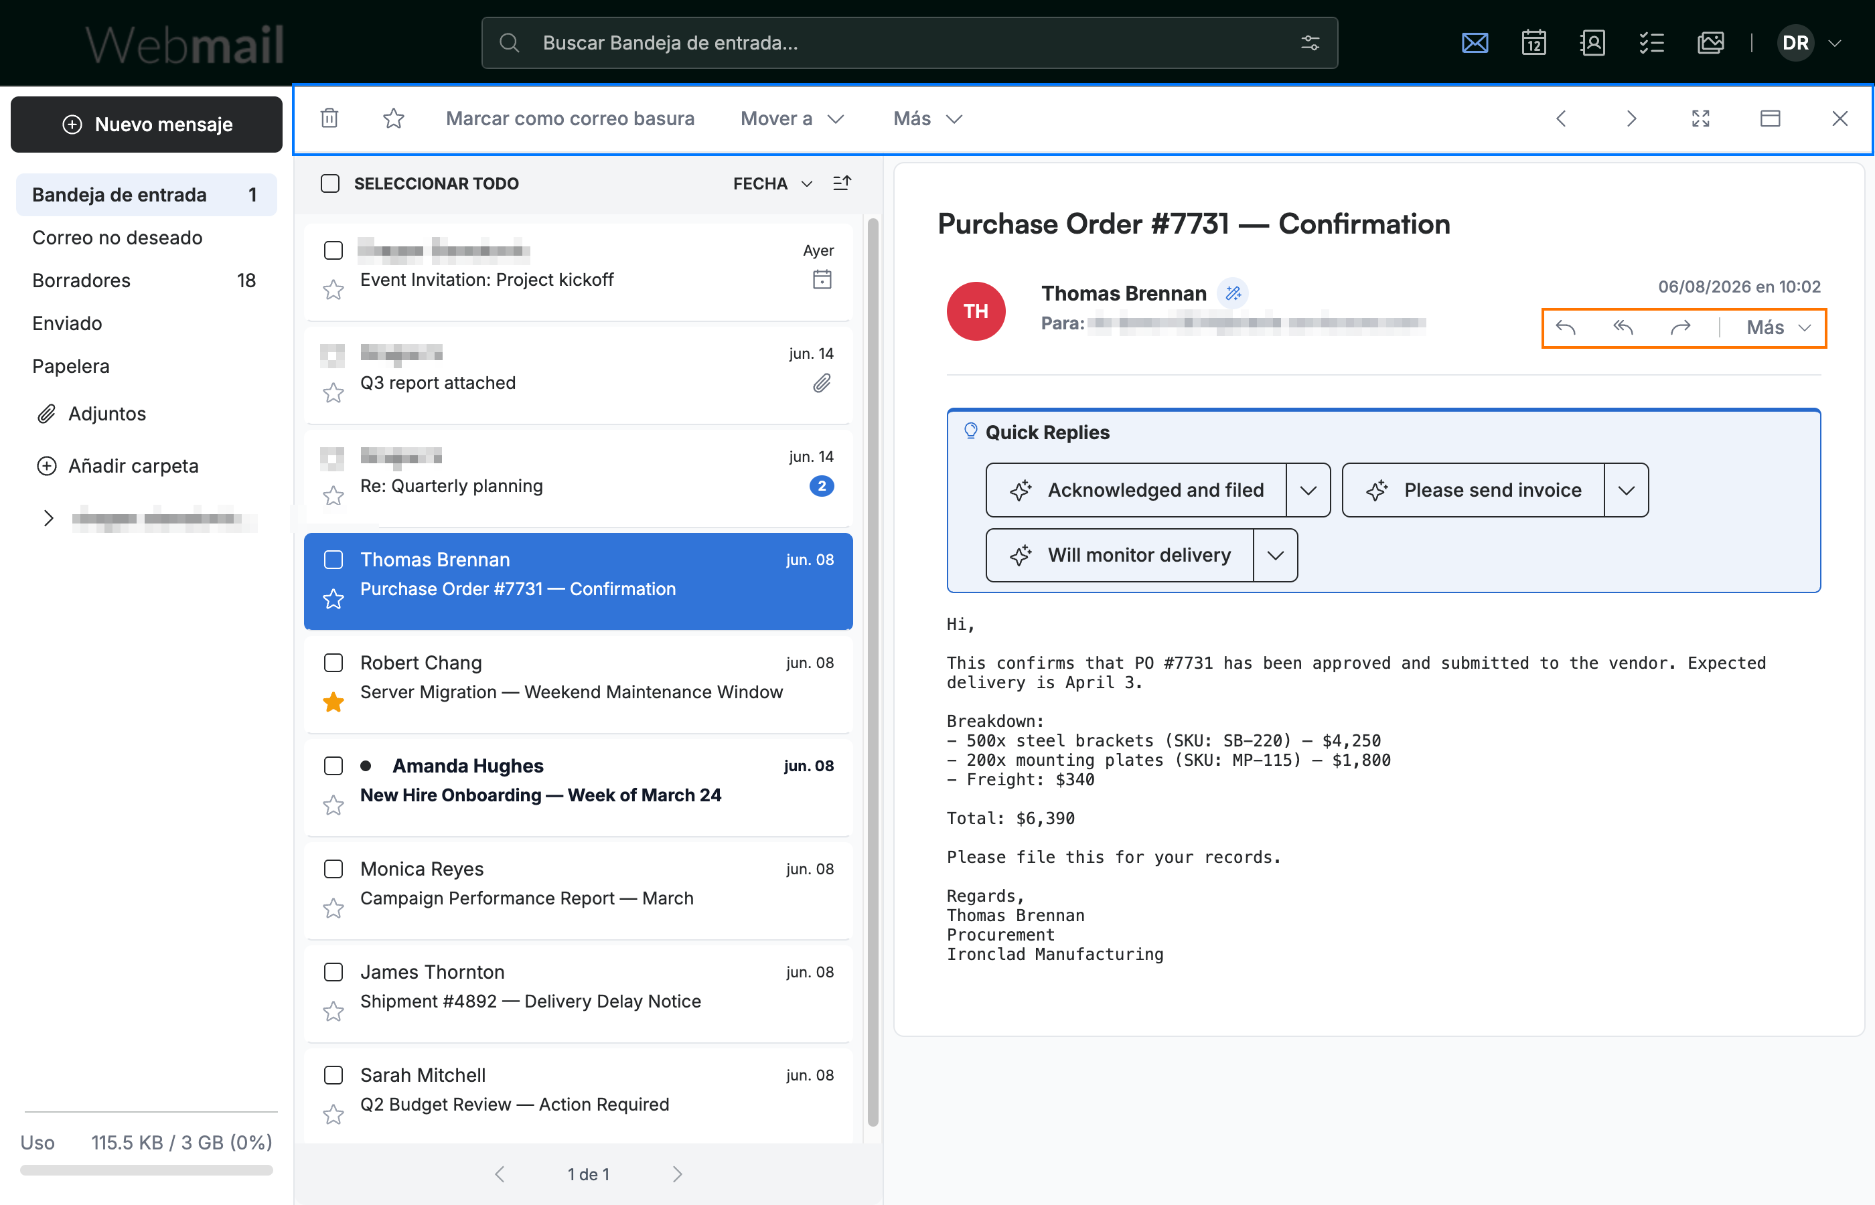Open the toolbar Más dropdown

[927, 118]
